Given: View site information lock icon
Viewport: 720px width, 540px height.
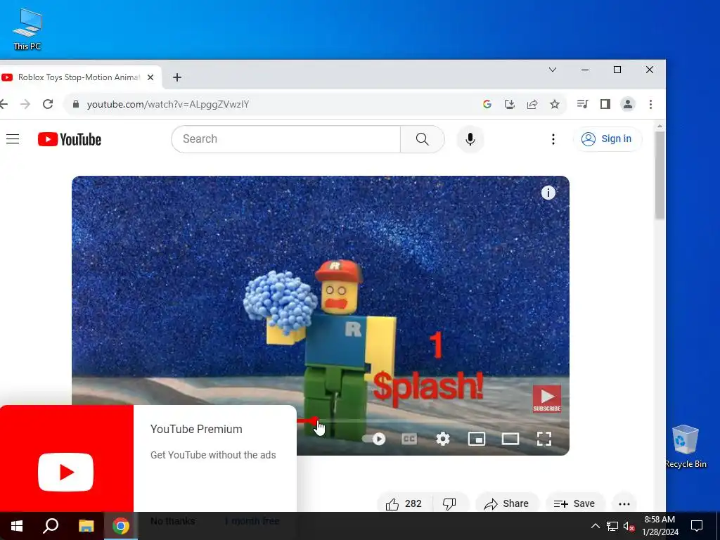Looking at the screenshot, I should point(76,104).
